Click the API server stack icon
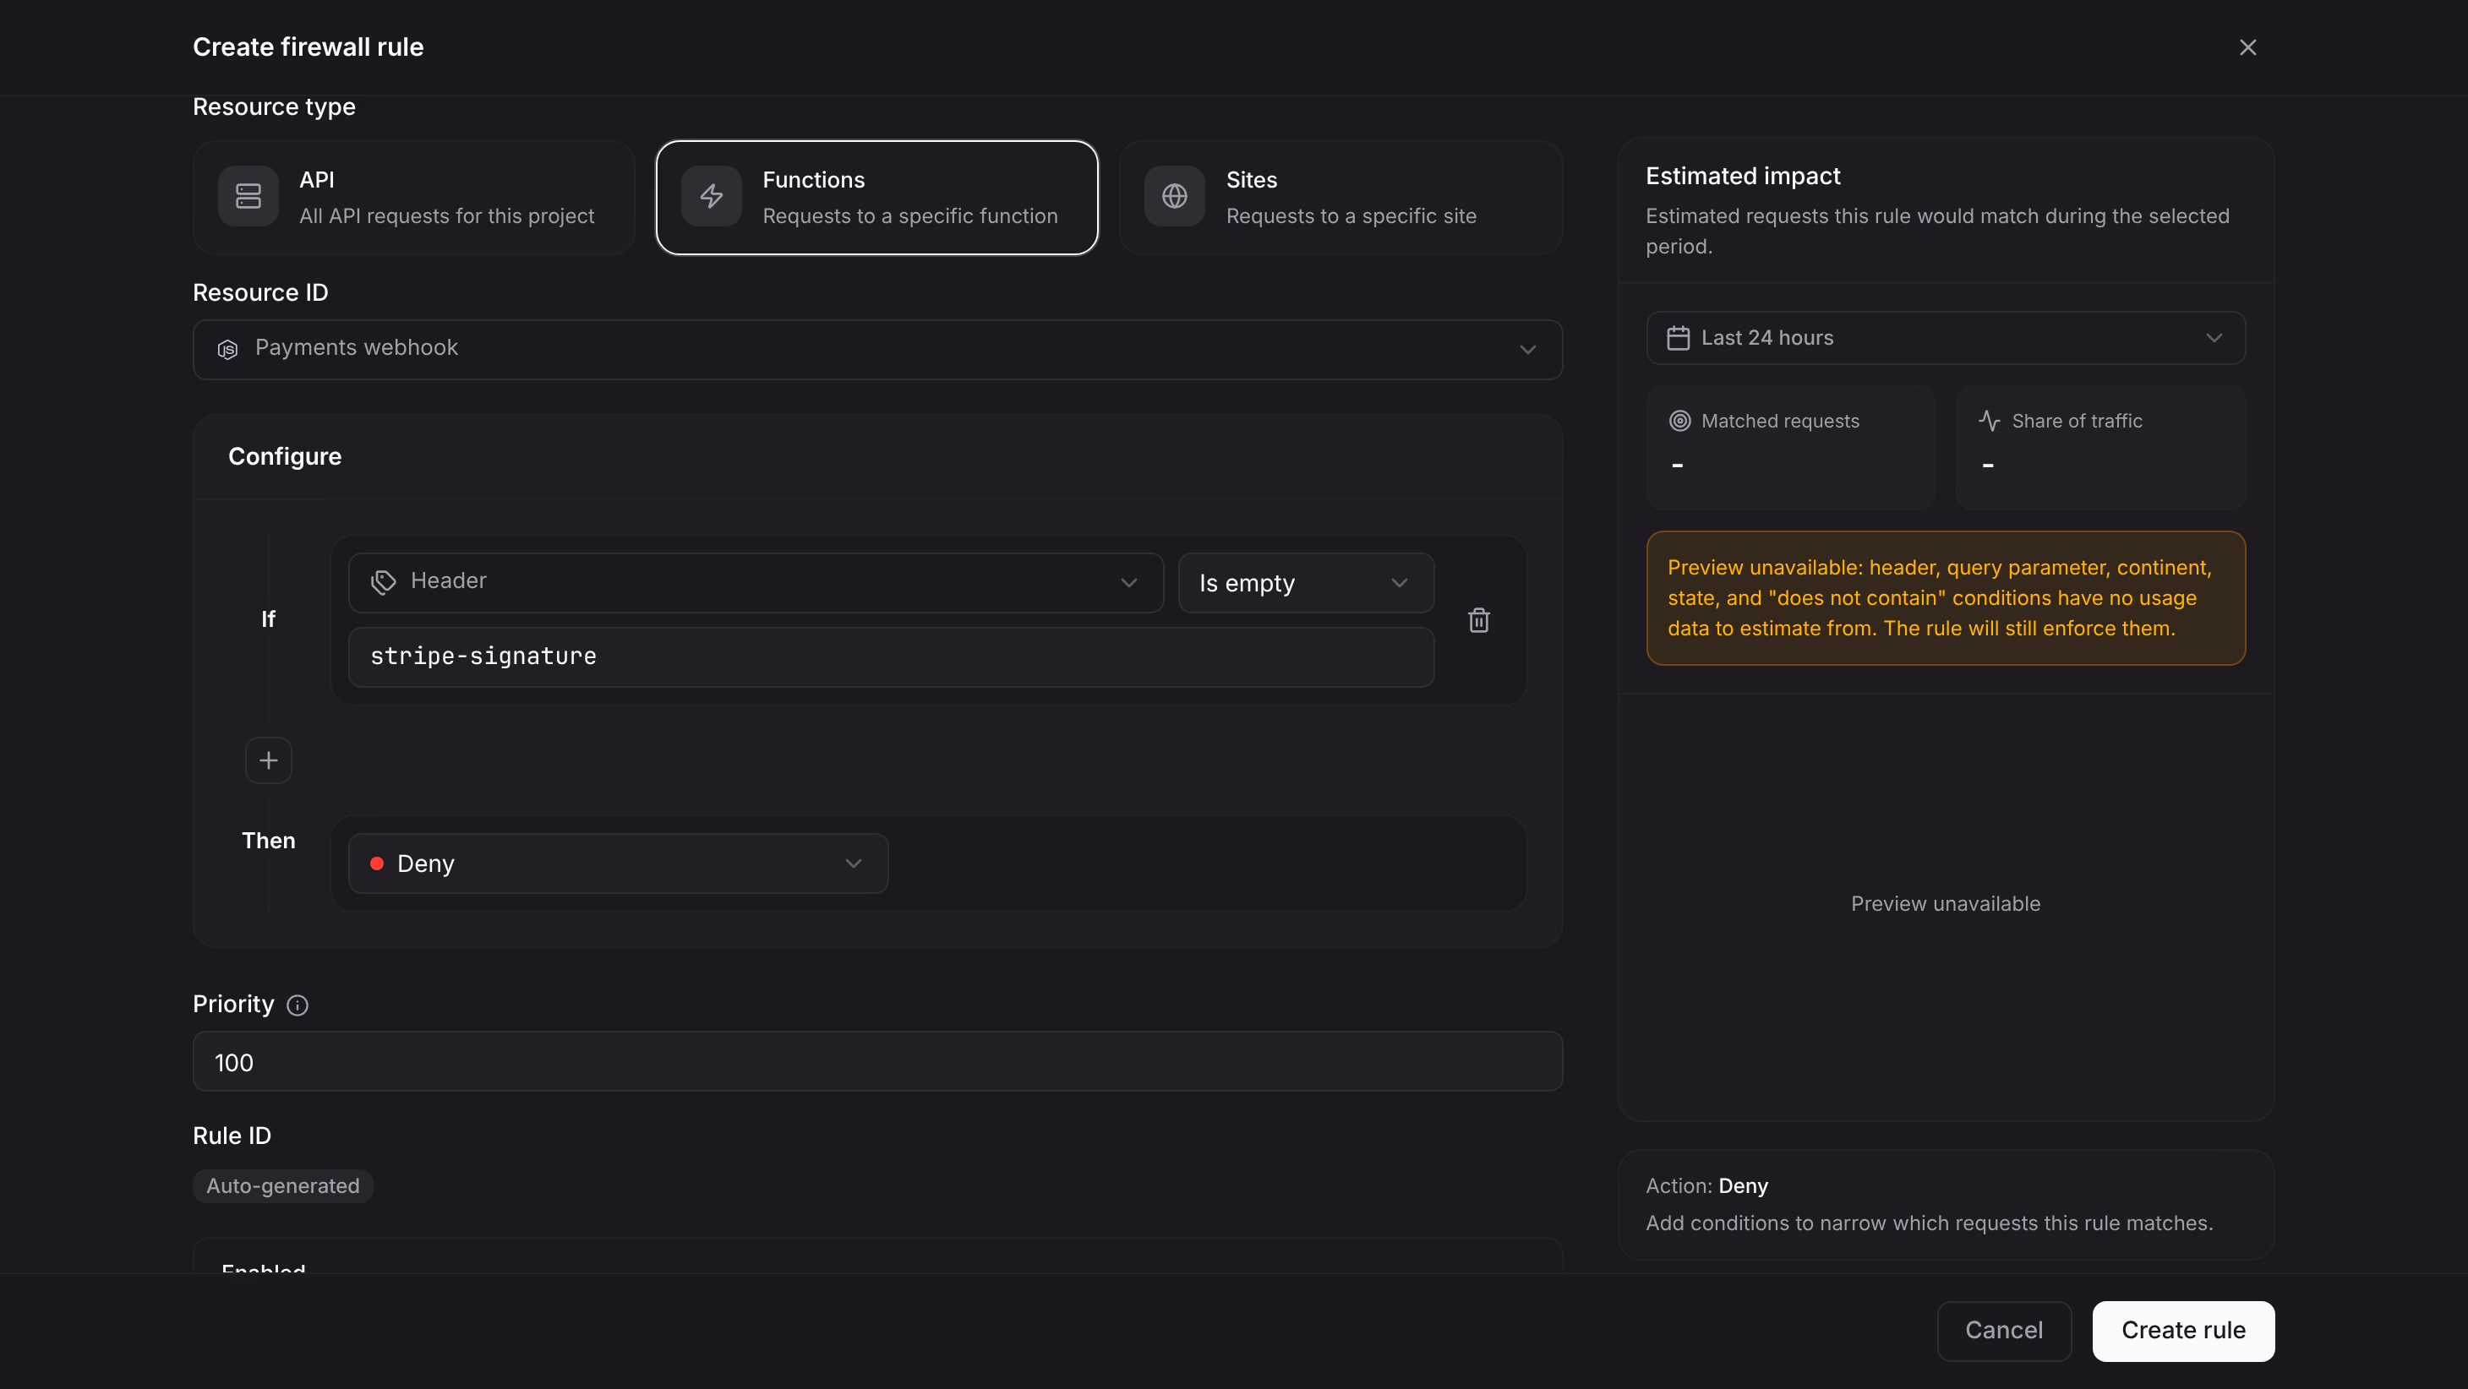This screenshot has width=2468, height=1389. point(248,196)
